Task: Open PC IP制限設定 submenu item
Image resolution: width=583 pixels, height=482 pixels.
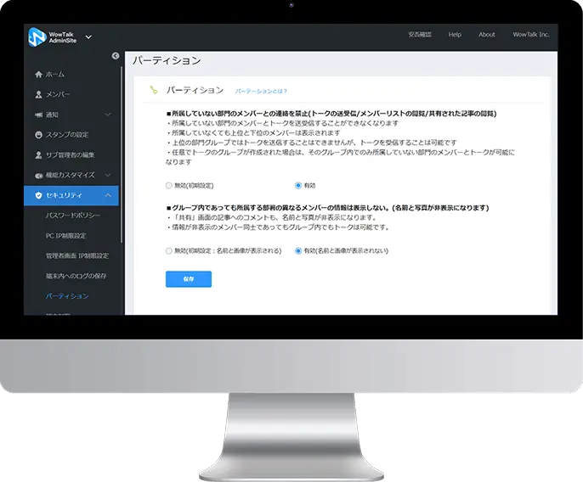Action: coord(65,236)
